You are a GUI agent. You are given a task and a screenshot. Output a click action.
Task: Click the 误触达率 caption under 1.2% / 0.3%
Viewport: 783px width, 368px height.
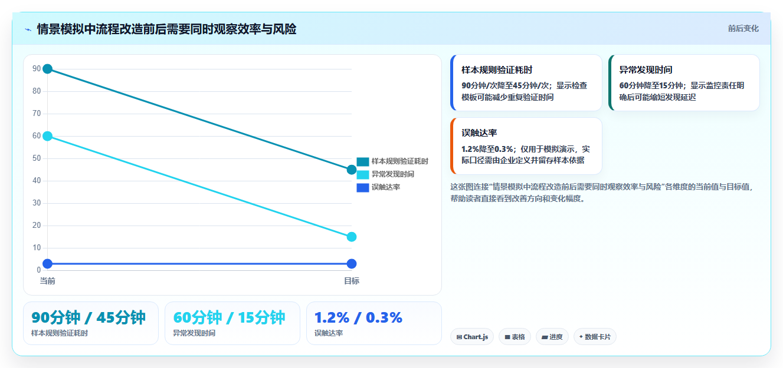click(x=329, y=333)
